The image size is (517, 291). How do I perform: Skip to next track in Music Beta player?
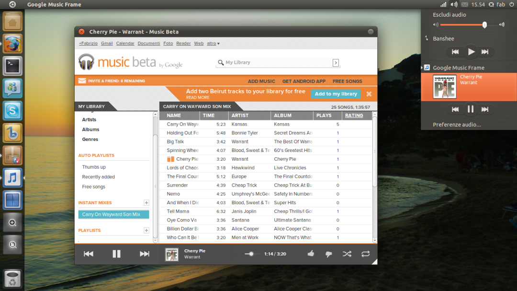pos(145,254)
